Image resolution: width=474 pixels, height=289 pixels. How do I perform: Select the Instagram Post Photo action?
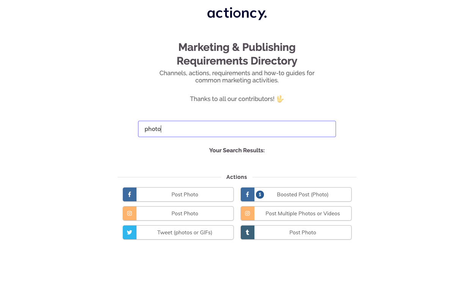[x=185, y=213]
